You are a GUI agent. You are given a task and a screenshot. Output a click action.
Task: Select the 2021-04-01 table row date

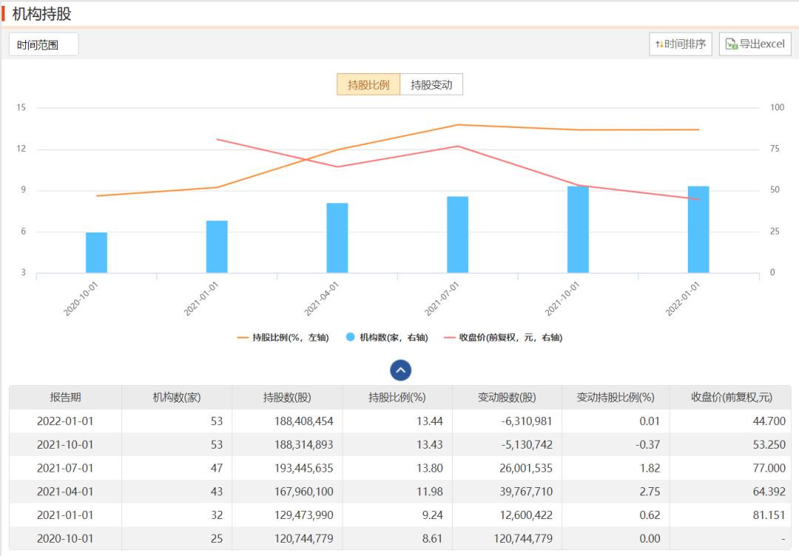pyautogui.click(x=65, y=492)
